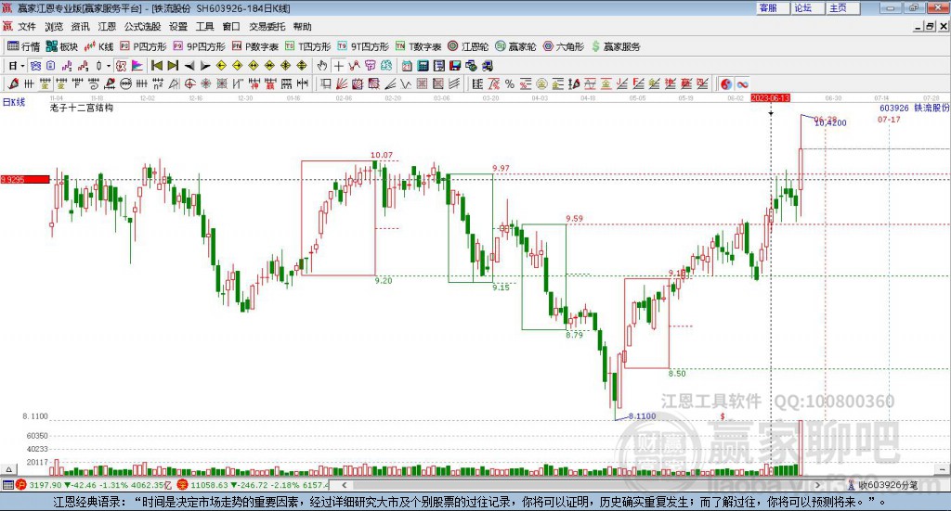Click the 客服 button in title bar
This screenshot has width=951, height=511.
pos(772,7)
